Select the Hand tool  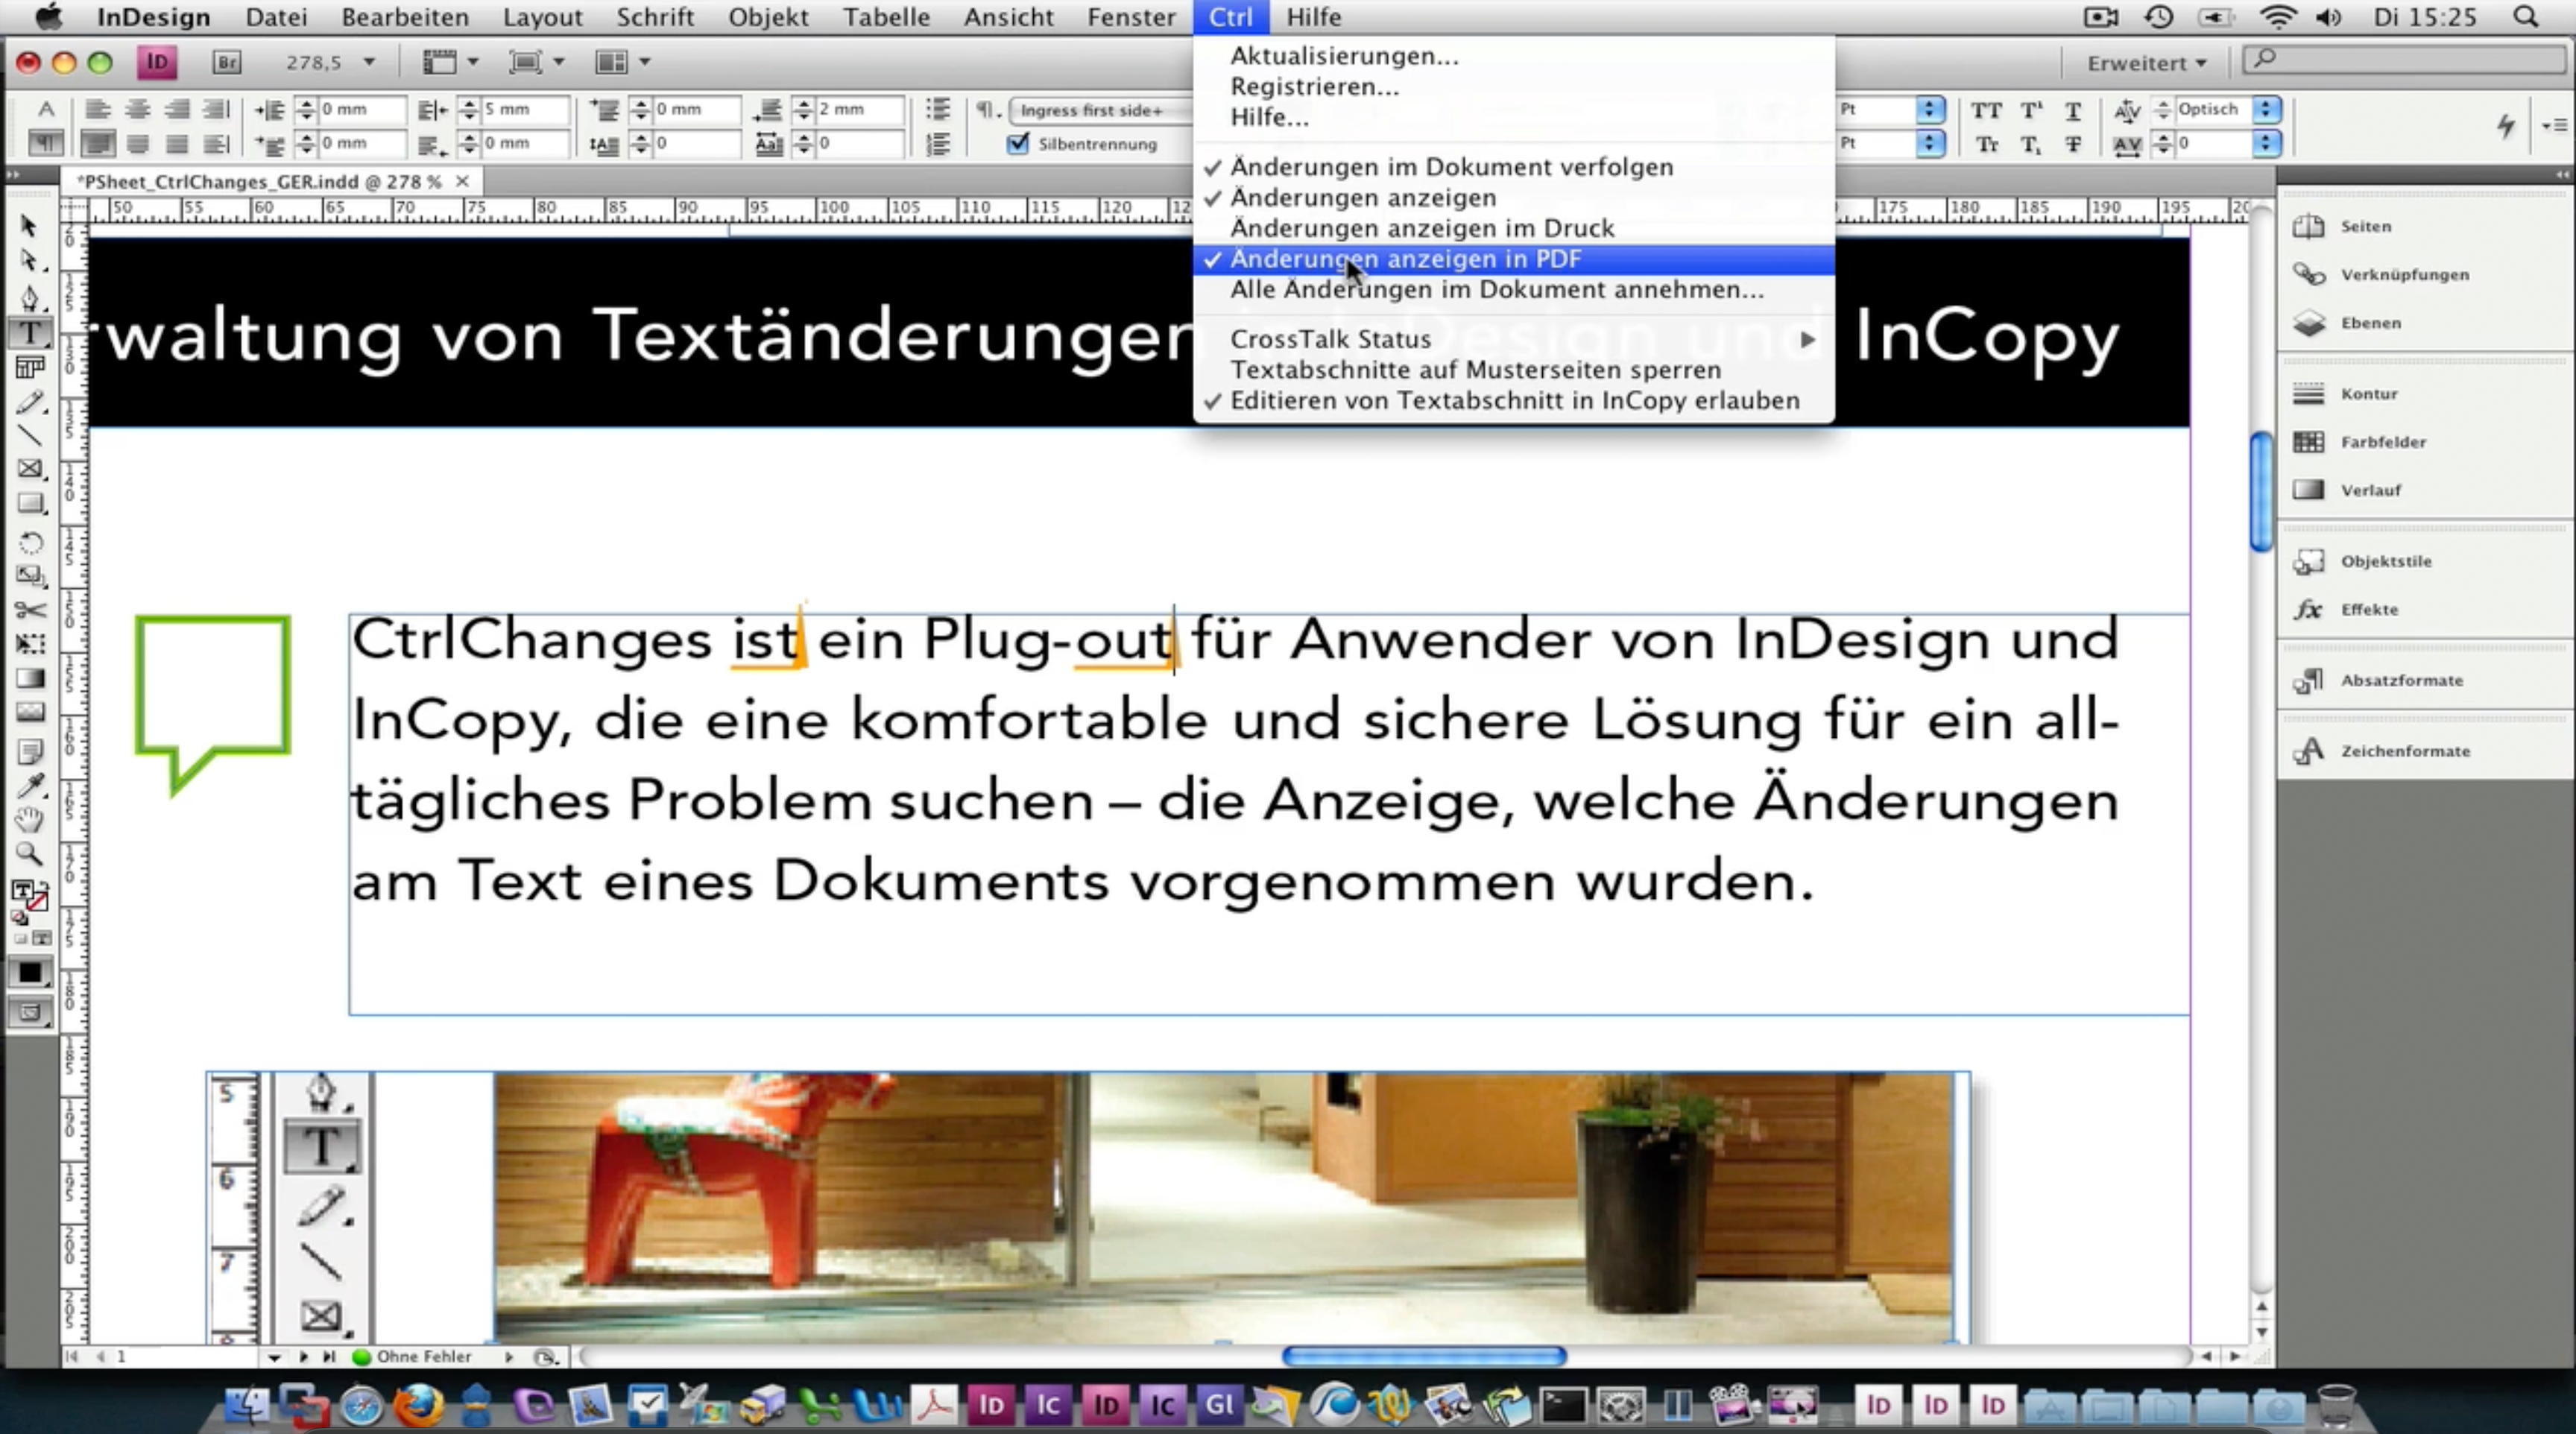click(x=30, y=820)
